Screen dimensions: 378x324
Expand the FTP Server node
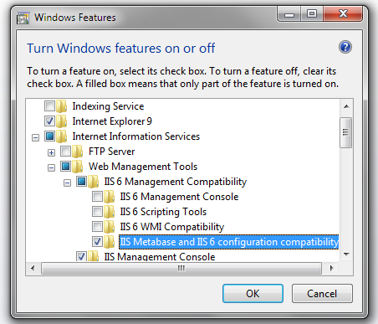coord(51,152)
